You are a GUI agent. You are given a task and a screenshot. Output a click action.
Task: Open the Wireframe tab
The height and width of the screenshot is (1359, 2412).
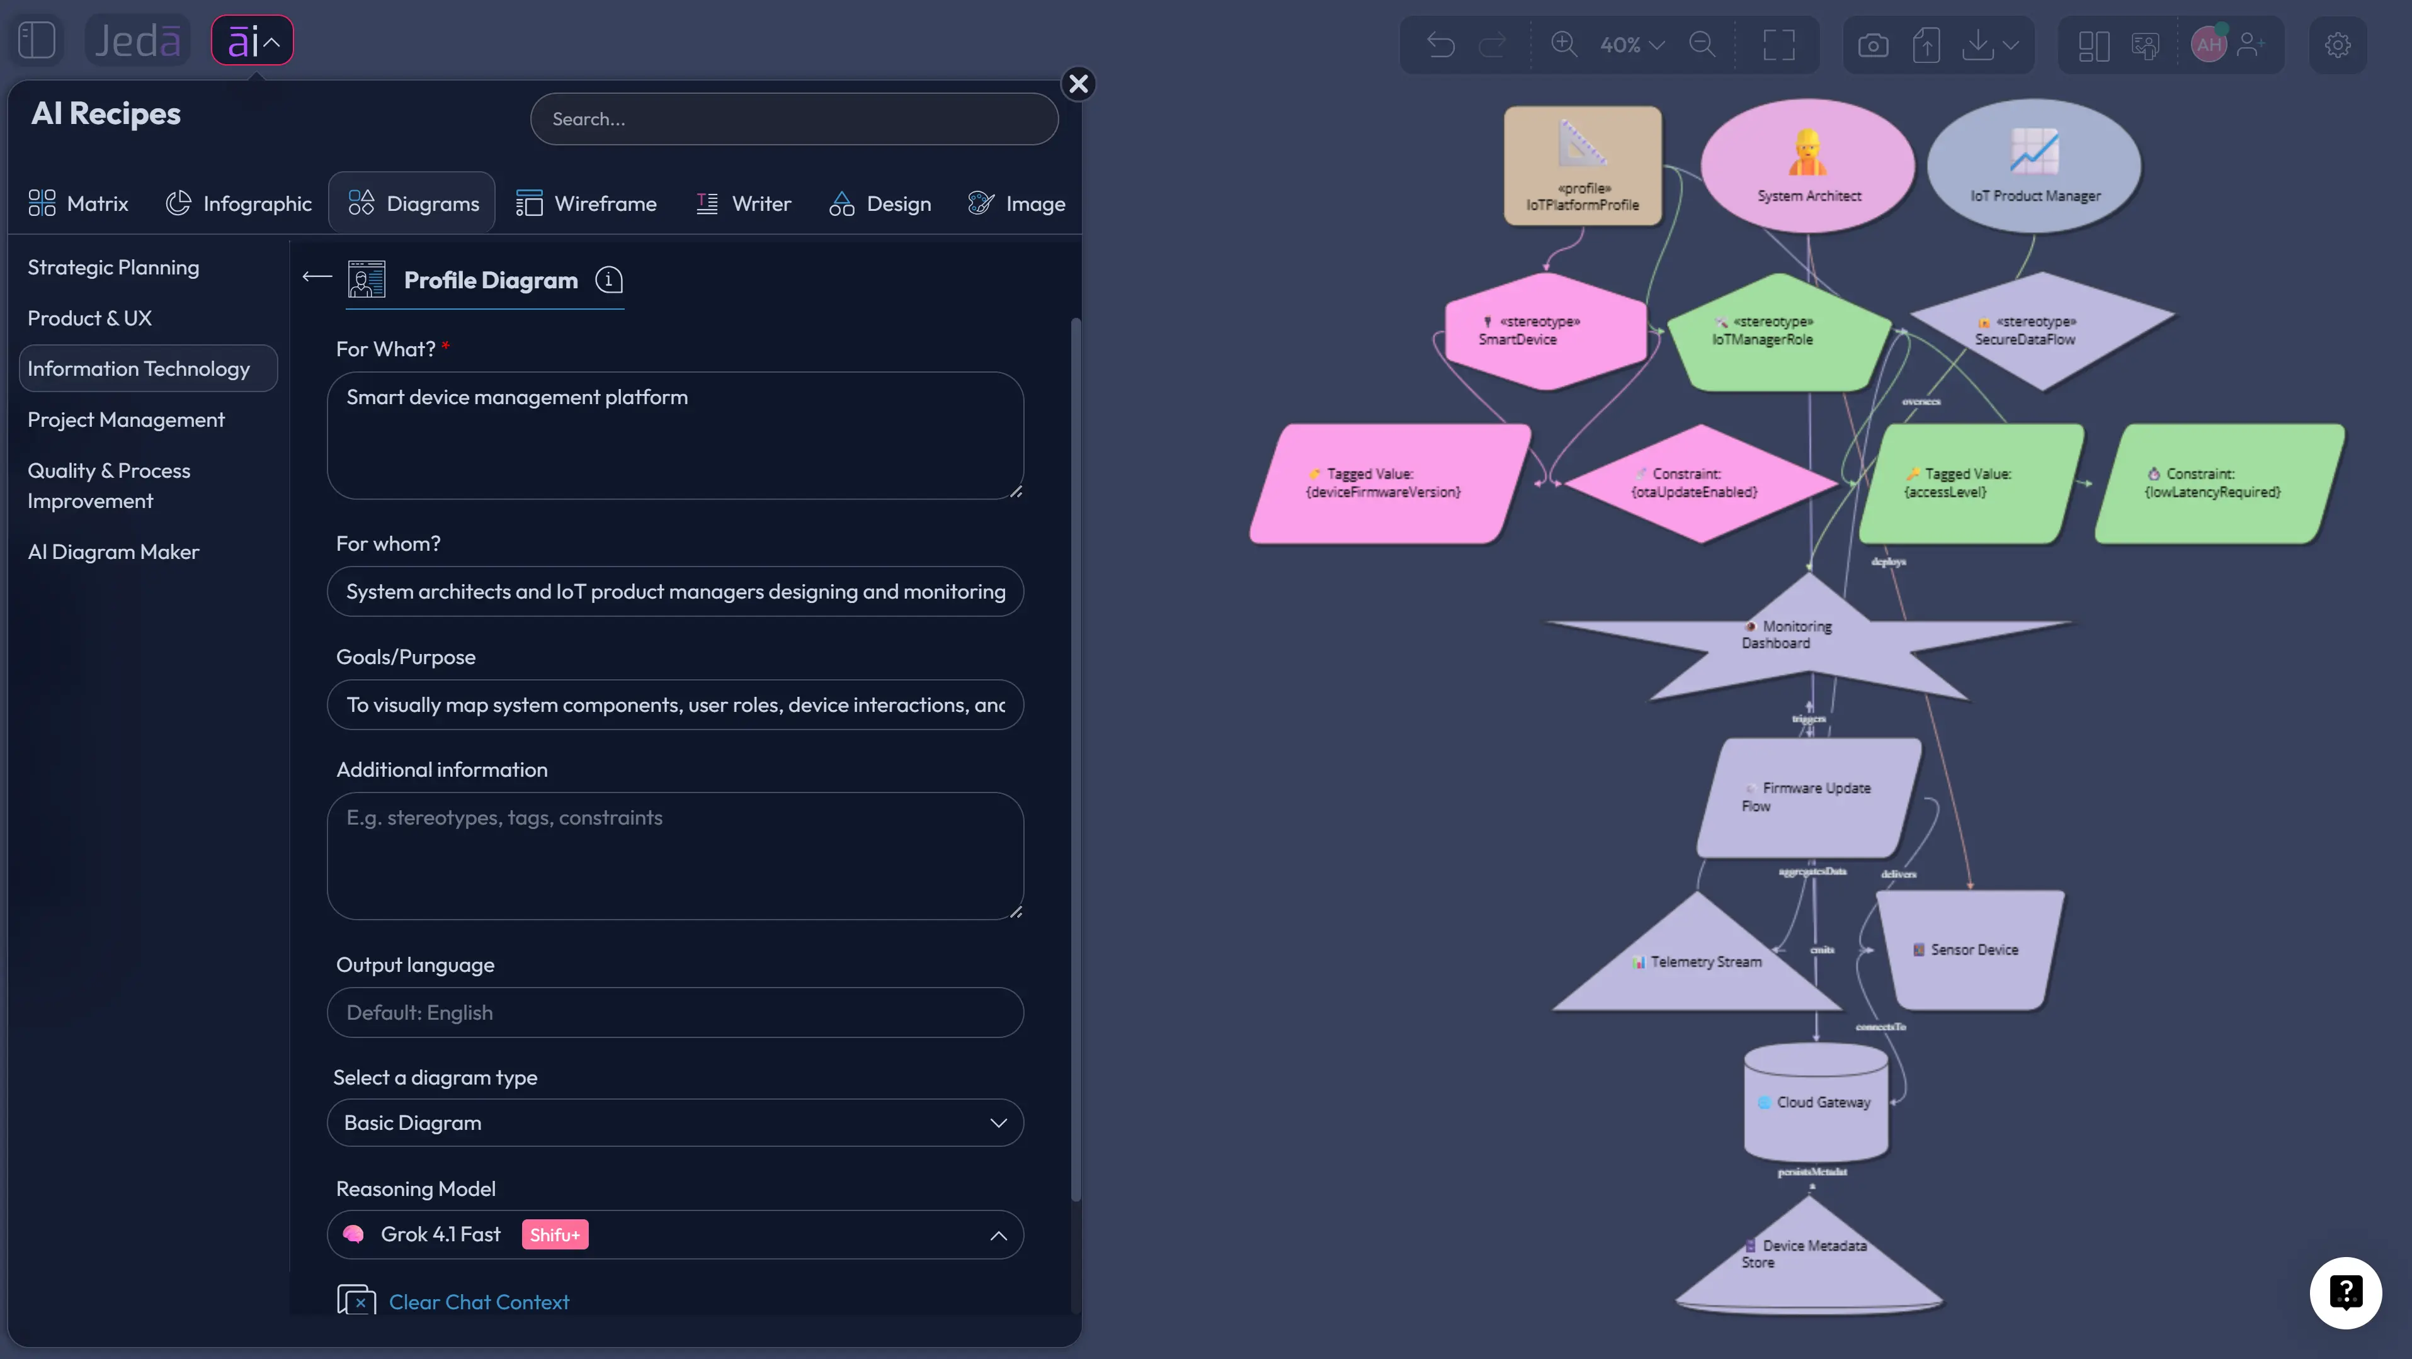coord(587,203)
